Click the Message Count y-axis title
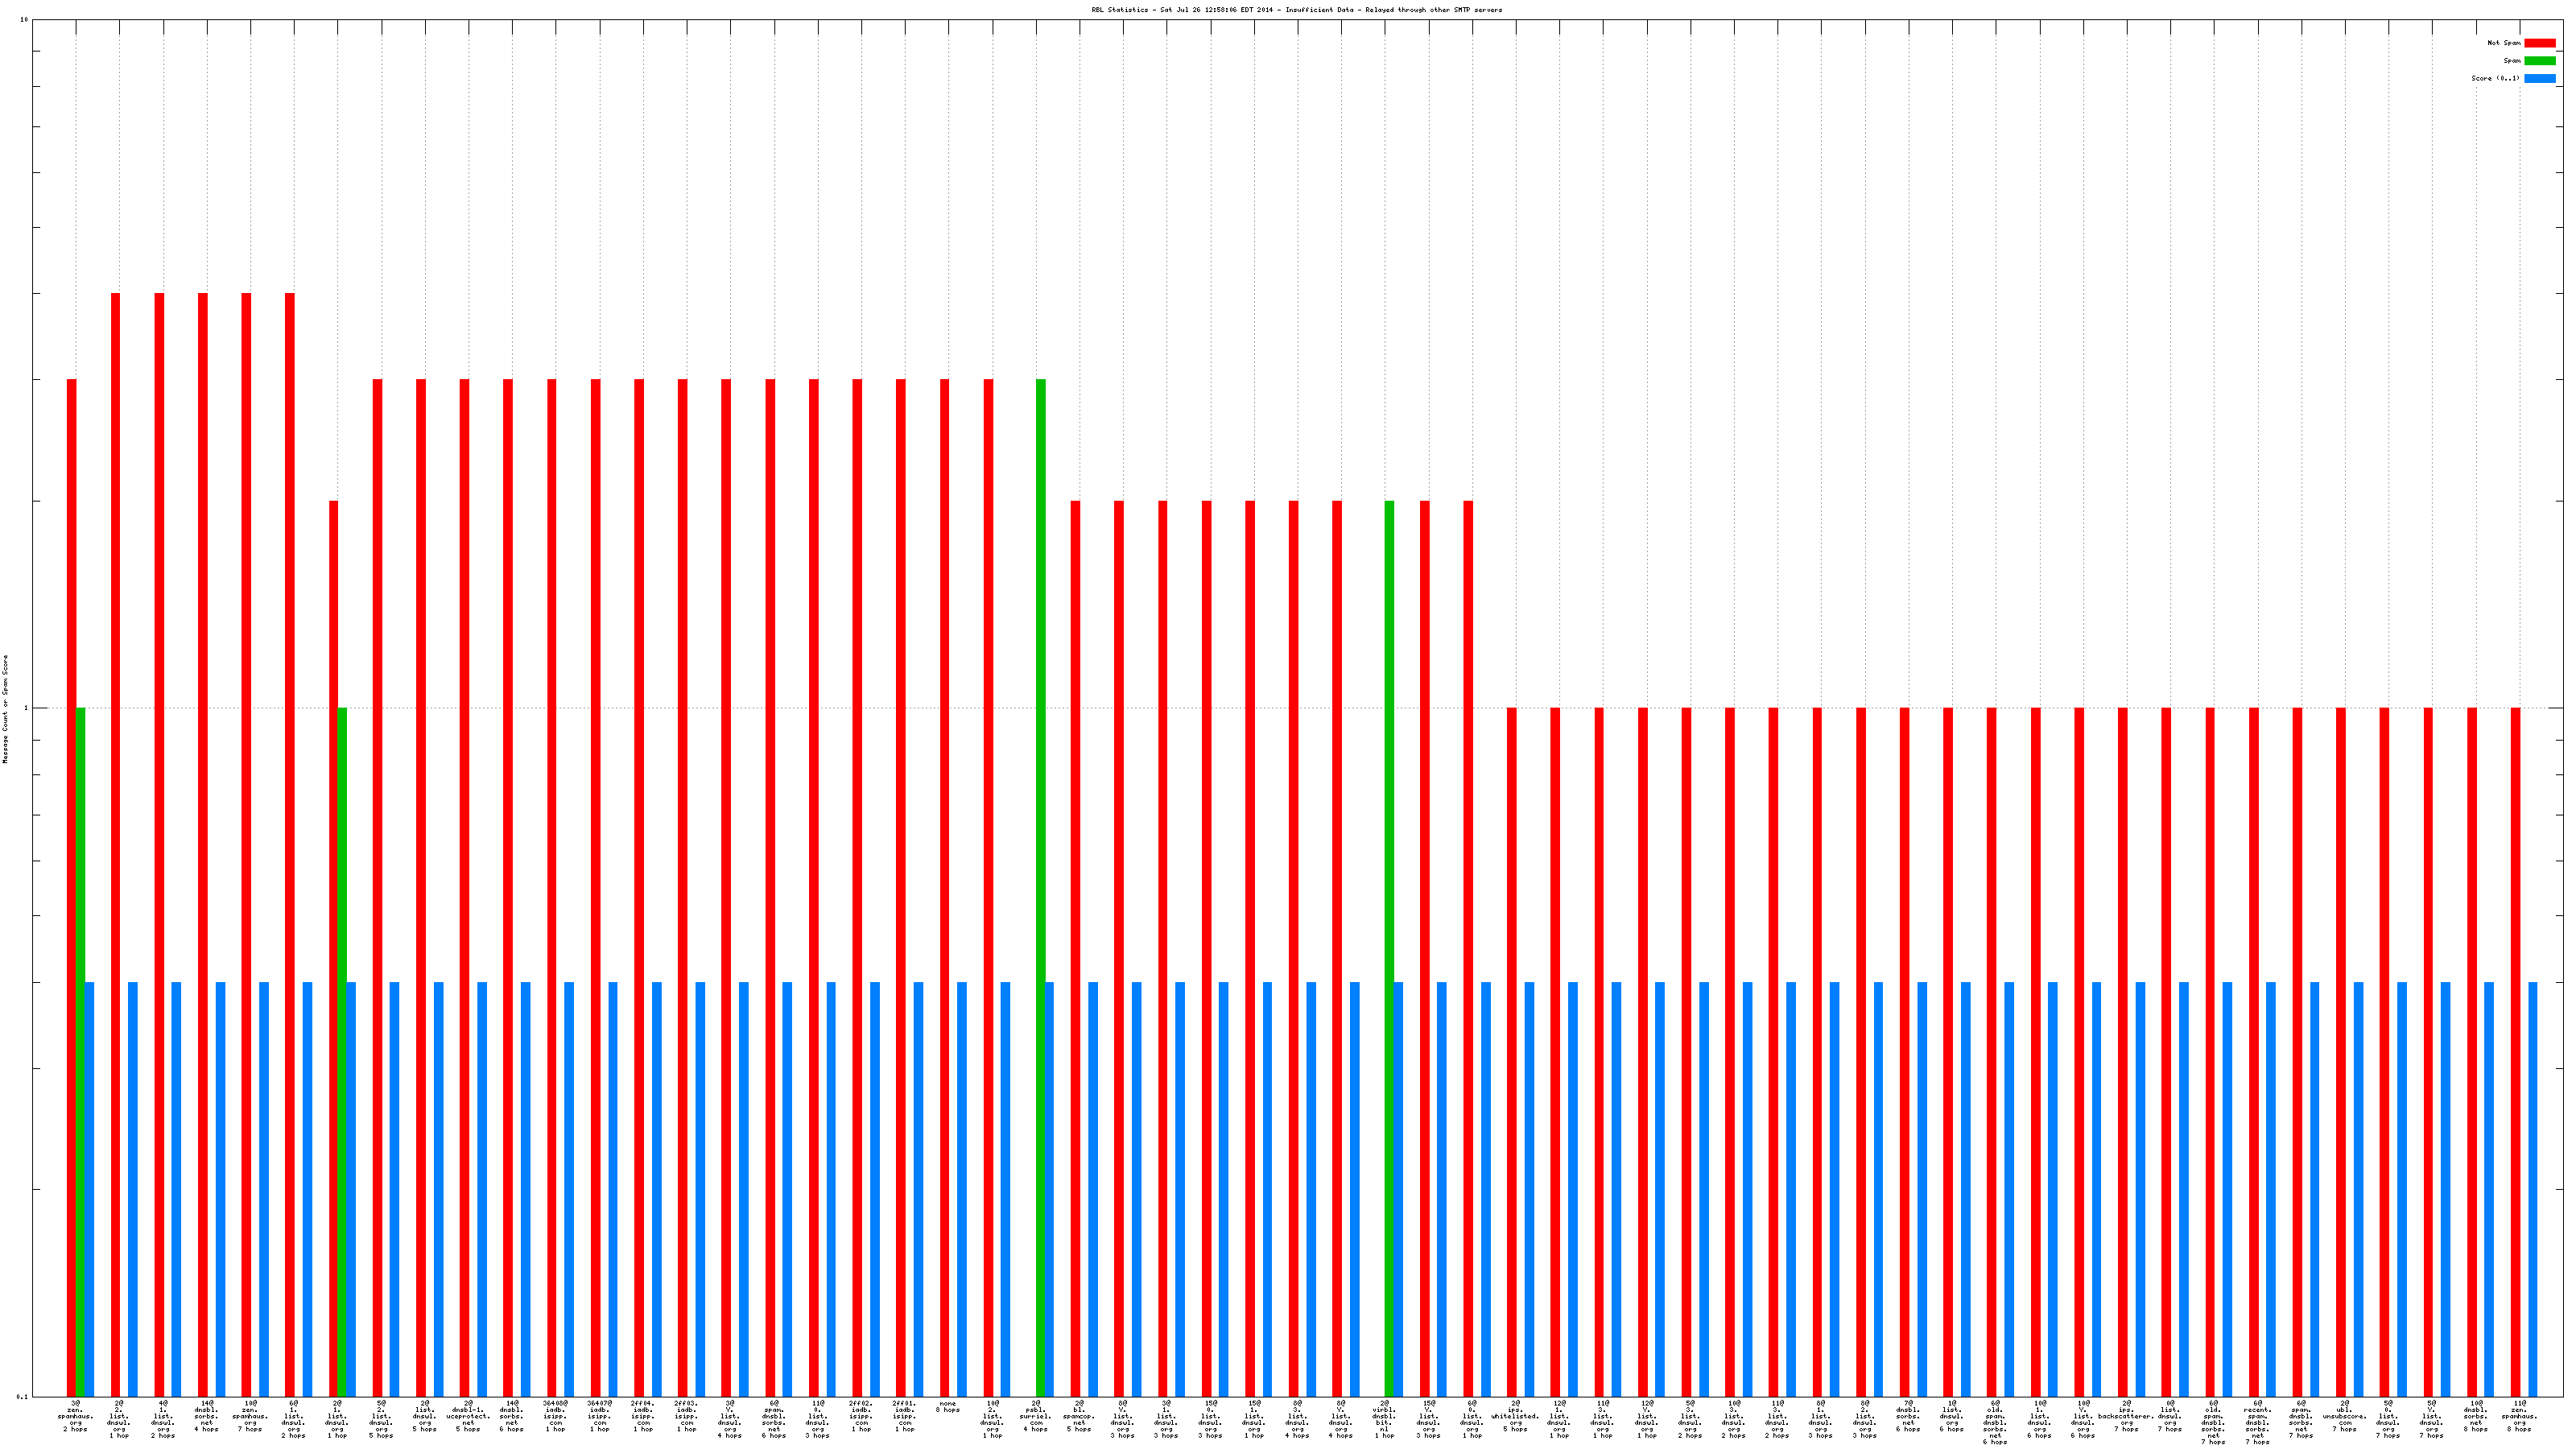The image size is (2576, 1449). 5,709
